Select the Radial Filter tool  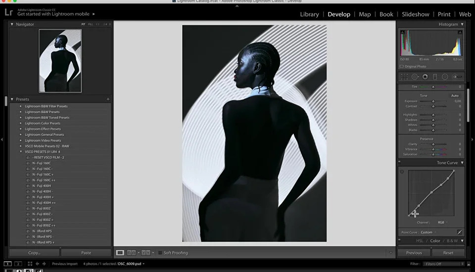pos(445,77)
